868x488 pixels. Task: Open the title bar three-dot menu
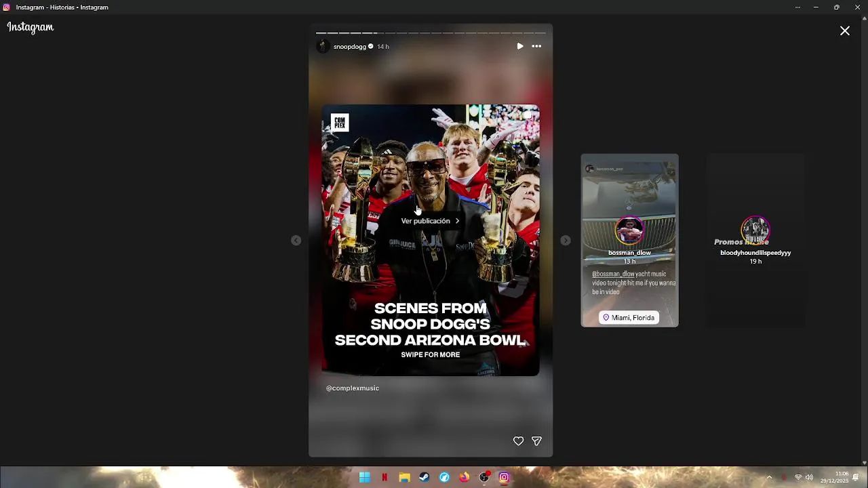coord(797,7)
